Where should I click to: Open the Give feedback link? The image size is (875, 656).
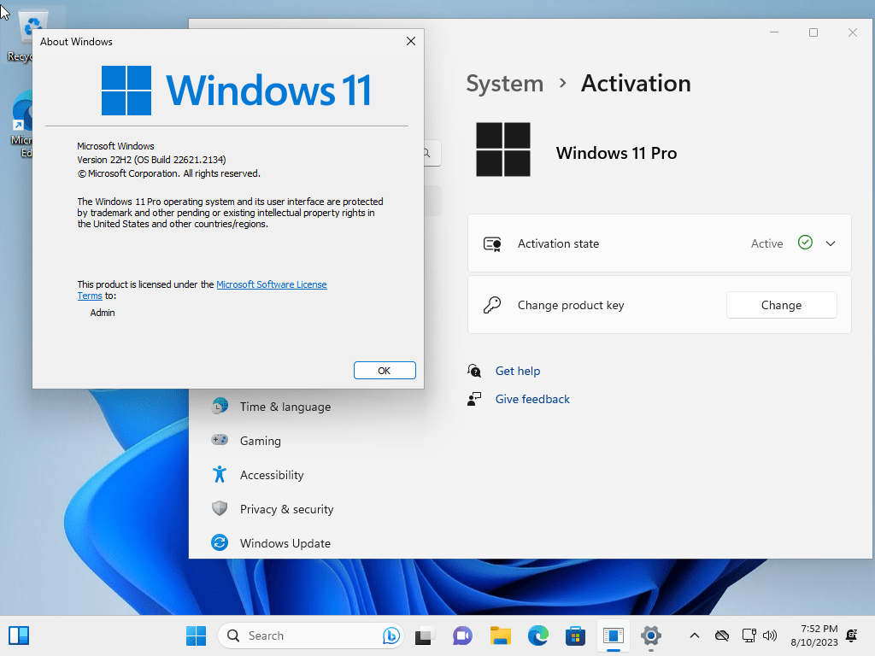click(x=532, y=400)
